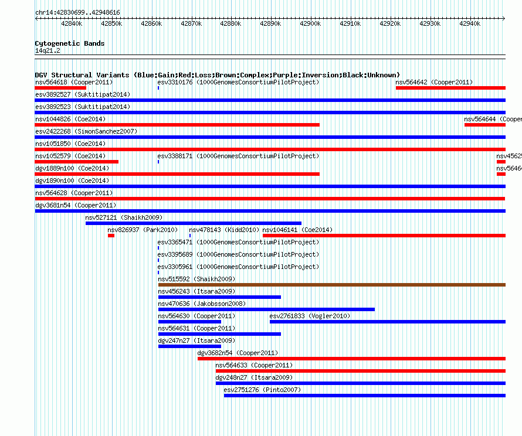Click nsv1051850 (Coe2014) label

pyautogui.click(x=70, y=144)
